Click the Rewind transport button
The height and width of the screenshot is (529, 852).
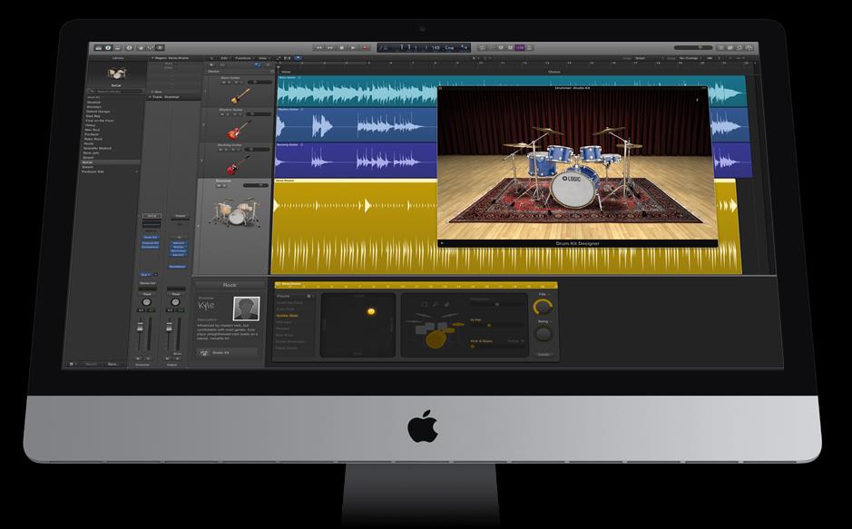[319, 48]
